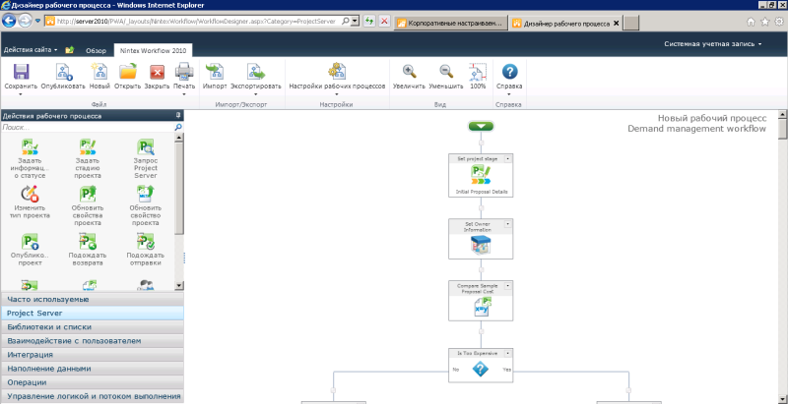The image size is (788, 404).
Task: Click the Импорт icon
Action: coord(215,72)
